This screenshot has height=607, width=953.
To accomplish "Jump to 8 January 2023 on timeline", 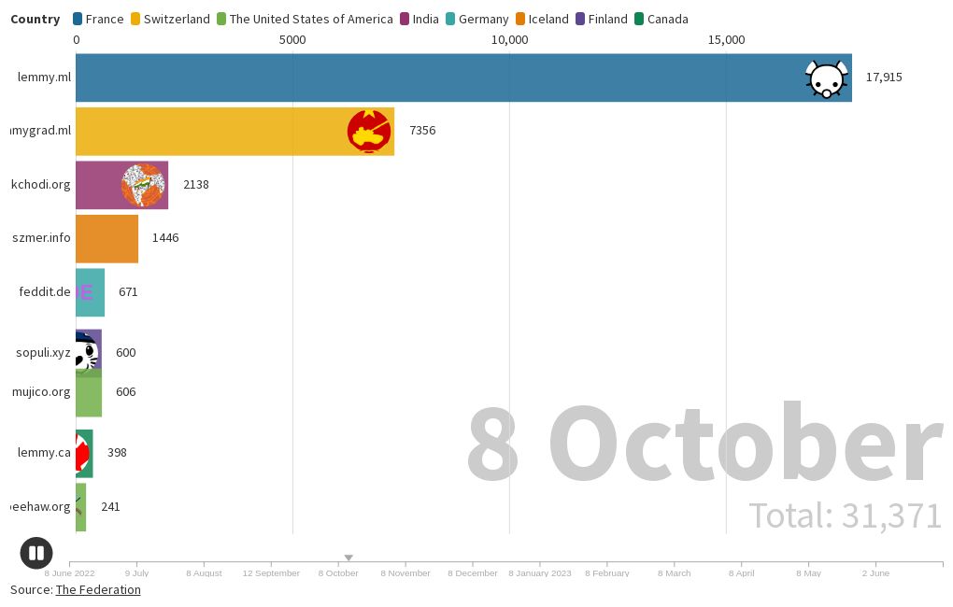I will click(x=540, y=573).
